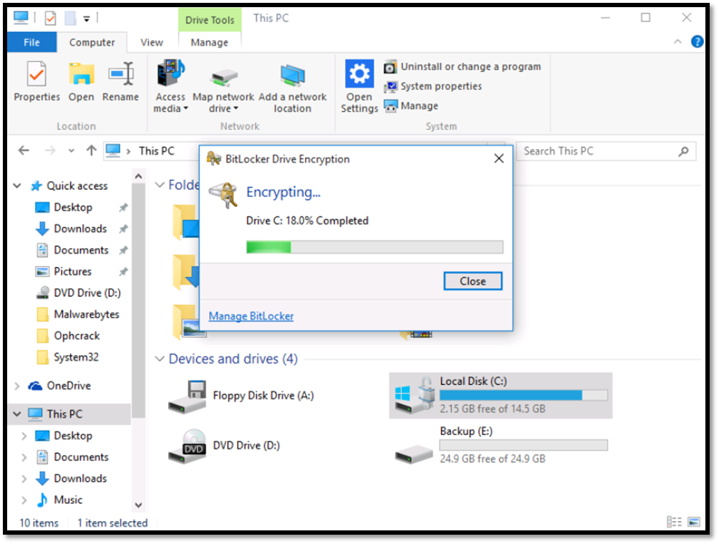Open the Manage ribbon tab

click(210, 43)
